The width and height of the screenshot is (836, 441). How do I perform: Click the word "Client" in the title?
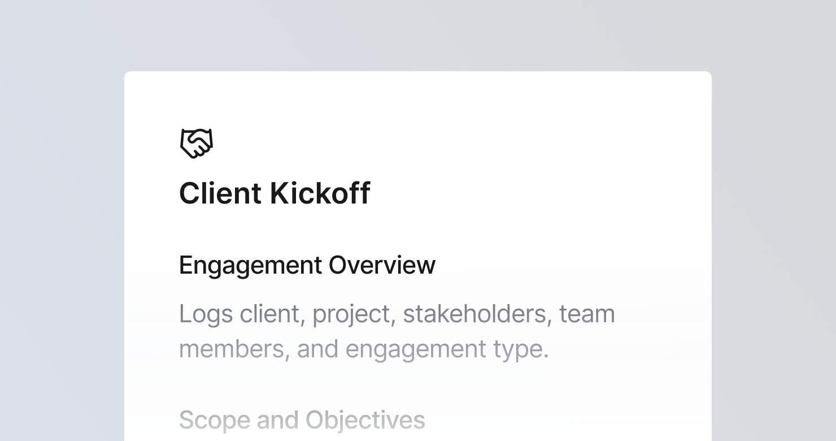point(220,193)
